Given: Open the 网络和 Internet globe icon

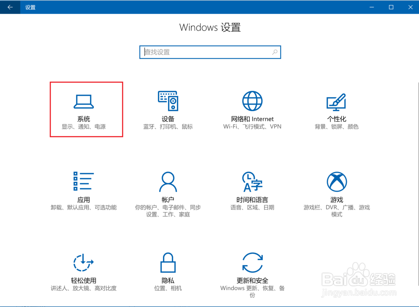Looking at the screenshot, I should coord(252,101).
